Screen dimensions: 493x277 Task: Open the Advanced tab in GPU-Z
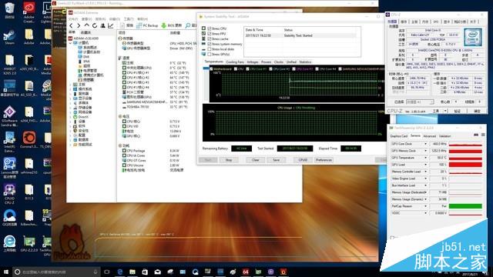(430, 136)
